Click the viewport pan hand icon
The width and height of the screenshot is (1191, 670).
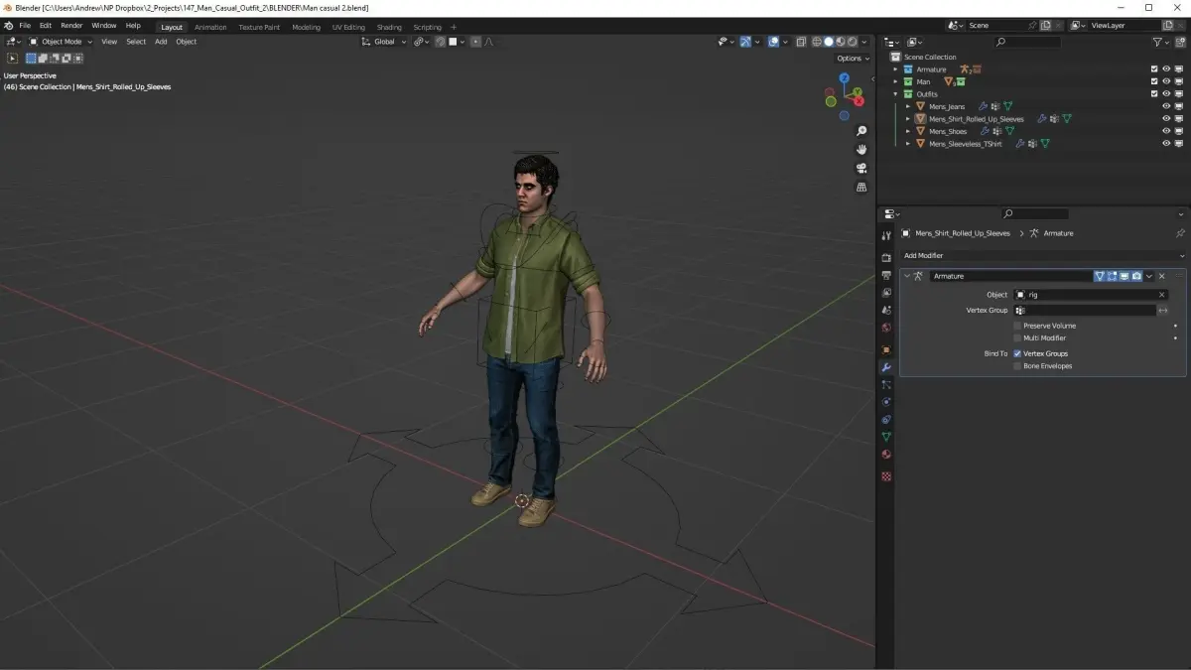(x=861, y=149)
